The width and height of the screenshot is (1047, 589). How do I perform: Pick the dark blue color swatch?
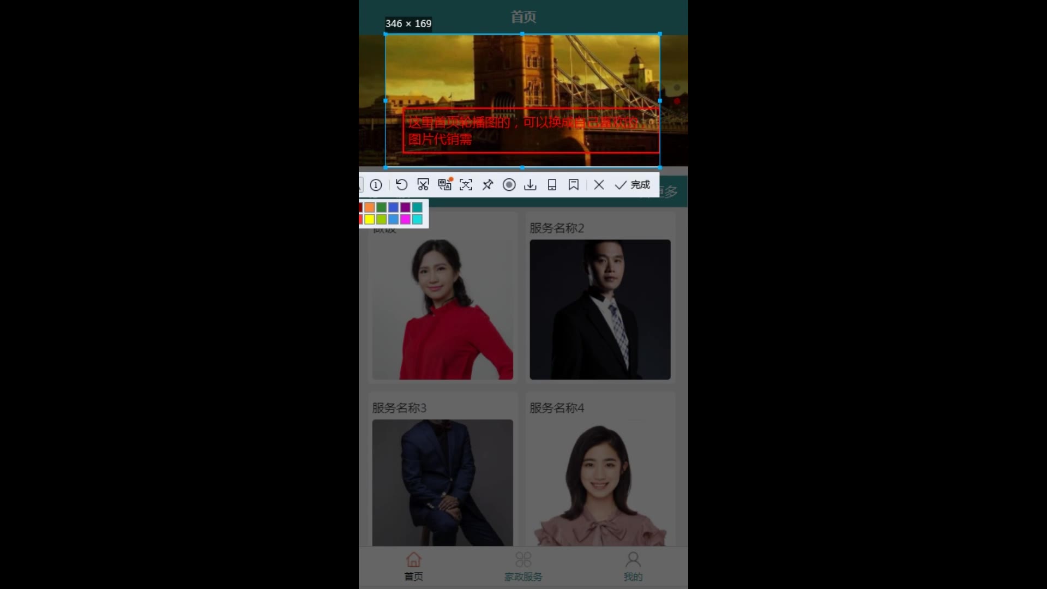coord(393,207)
